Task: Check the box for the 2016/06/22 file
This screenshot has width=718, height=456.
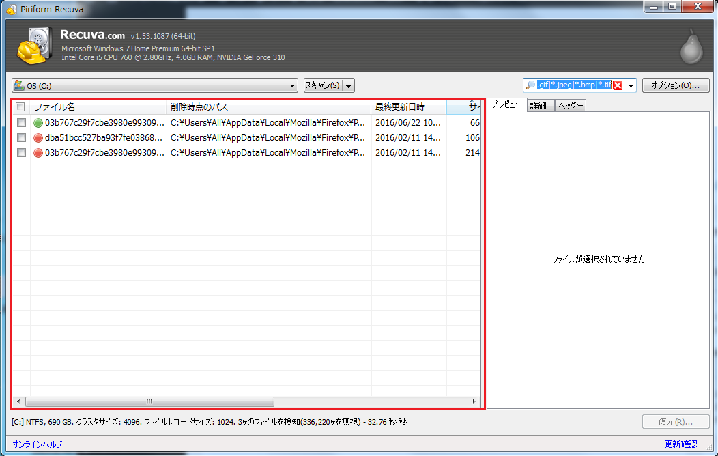Action: tap(22, 123)
